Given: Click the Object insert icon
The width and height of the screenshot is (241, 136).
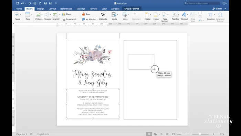Looking at the screenshot, I should pos(200,21).
